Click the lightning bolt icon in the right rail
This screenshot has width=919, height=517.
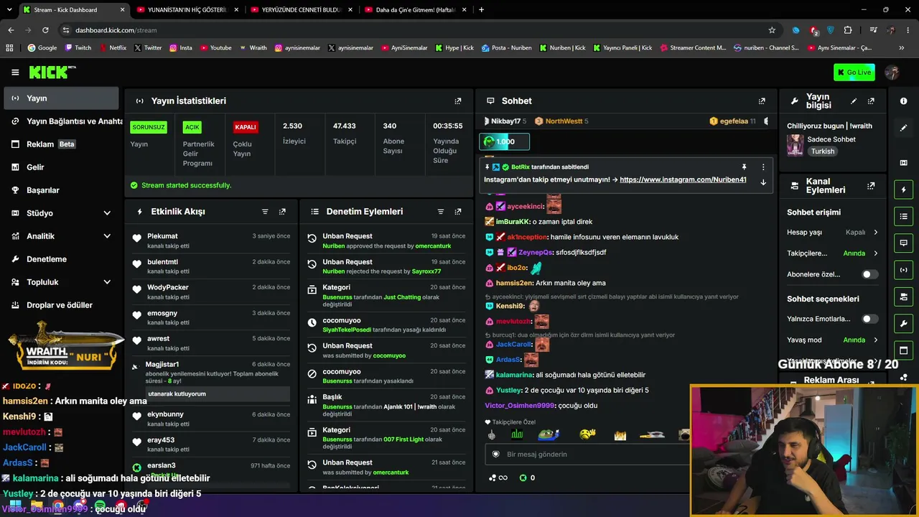point(903,190)
